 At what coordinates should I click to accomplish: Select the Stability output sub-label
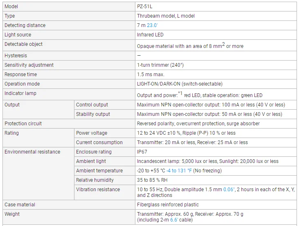[93, 114]
